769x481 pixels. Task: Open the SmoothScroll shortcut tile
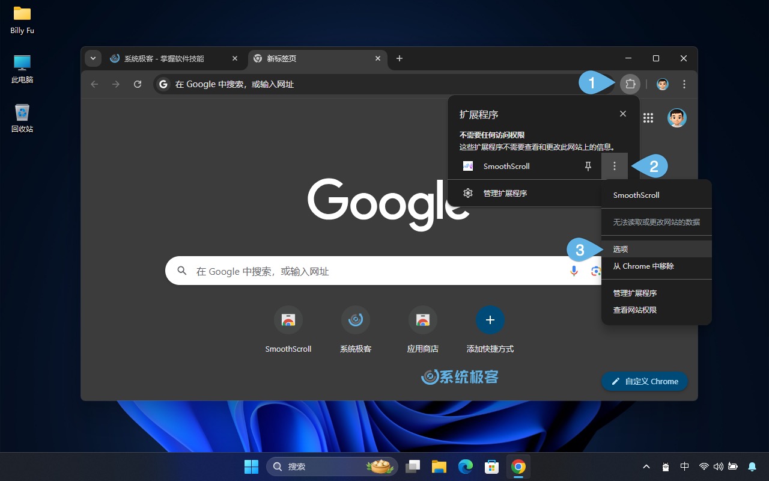pyautogui.click(x=288, y=329)
